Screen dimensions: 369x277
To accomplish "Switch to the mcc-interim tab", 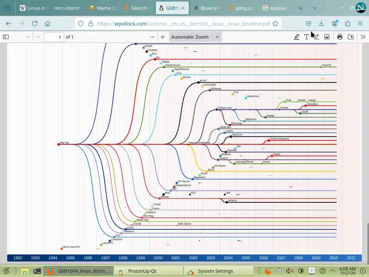I will click(67, 8).
